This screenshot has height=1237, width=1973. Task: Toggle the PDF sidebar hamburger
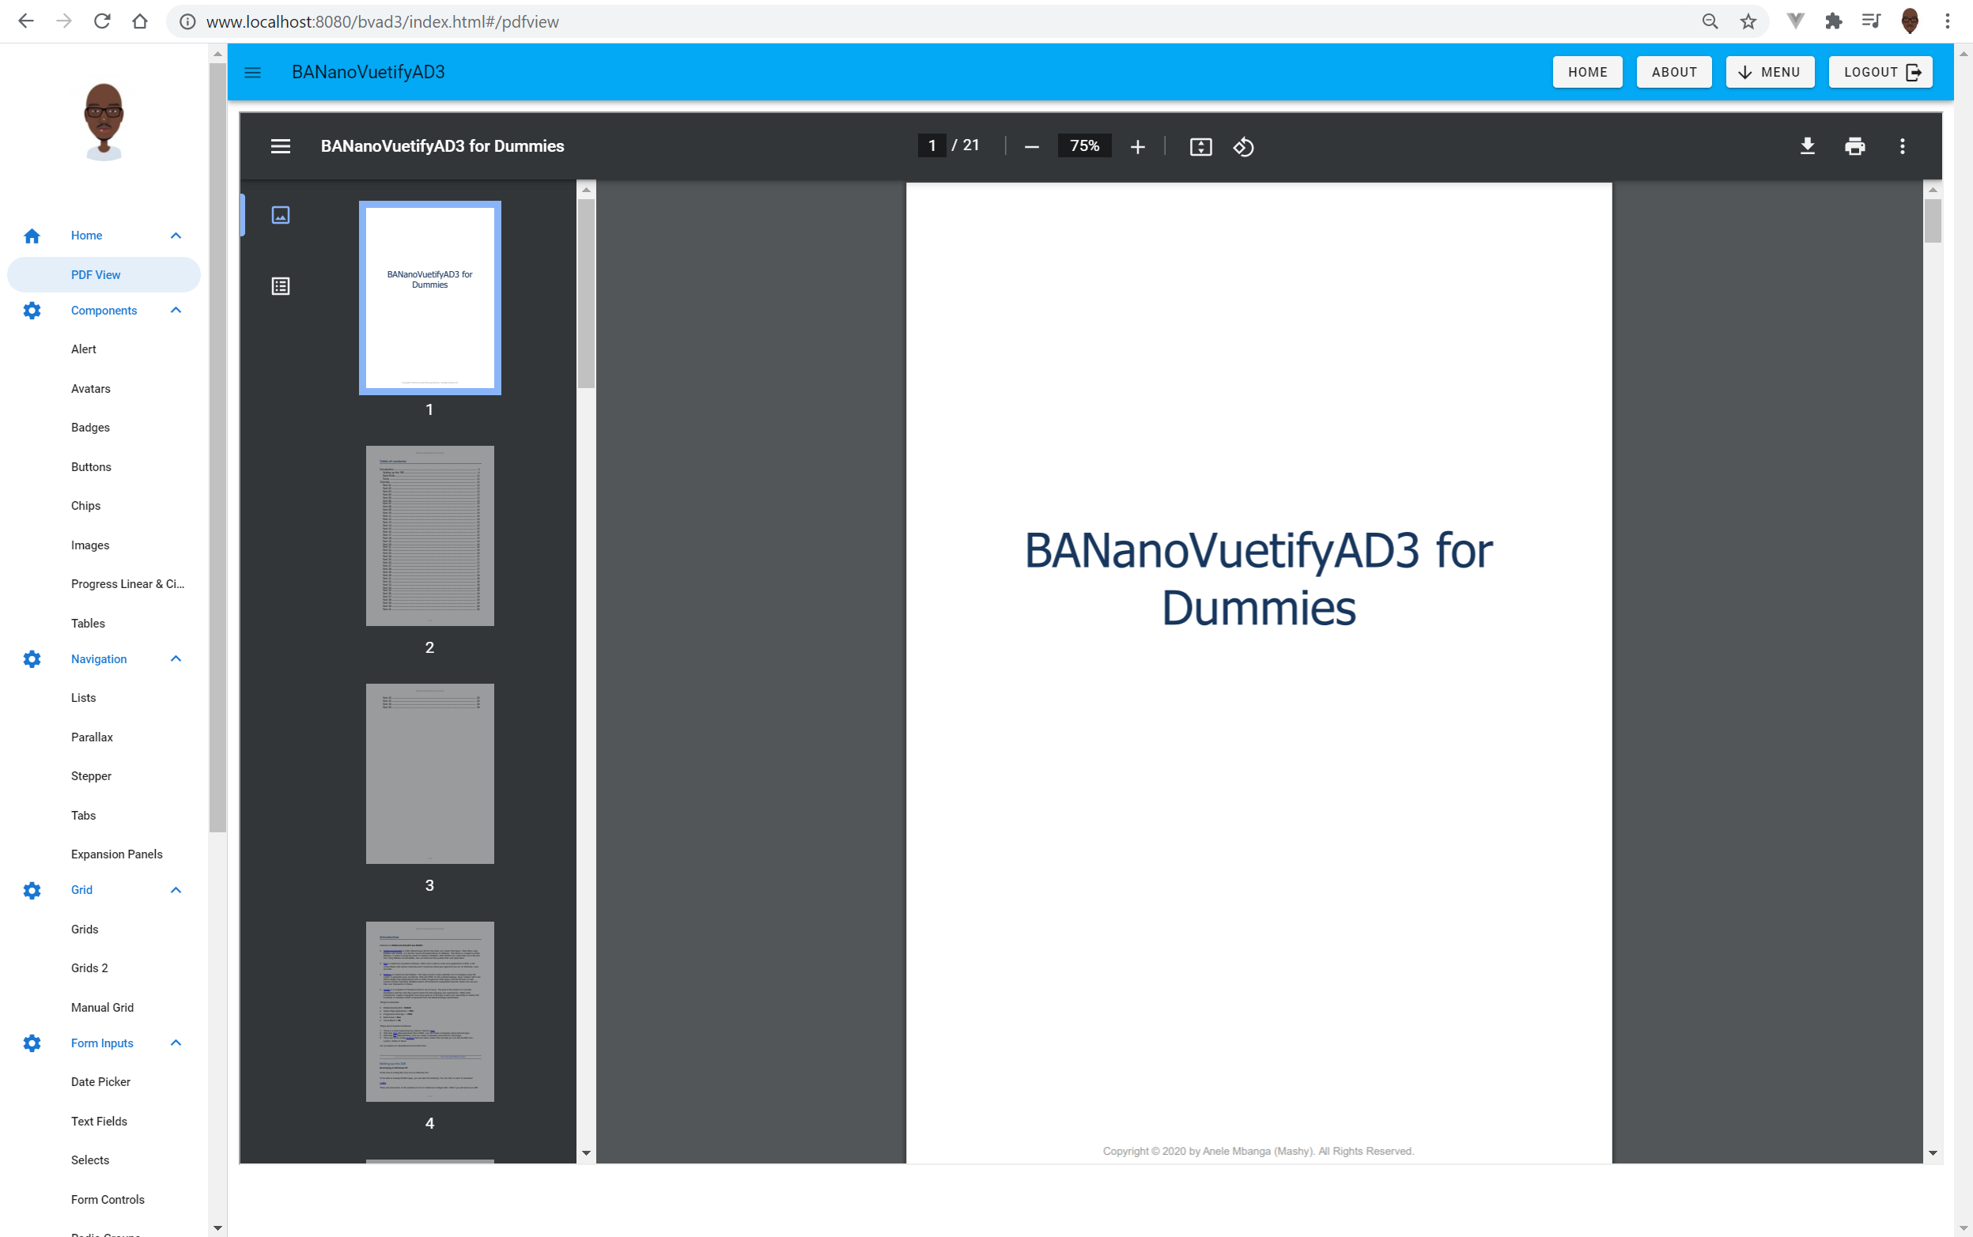pos(281,146)
